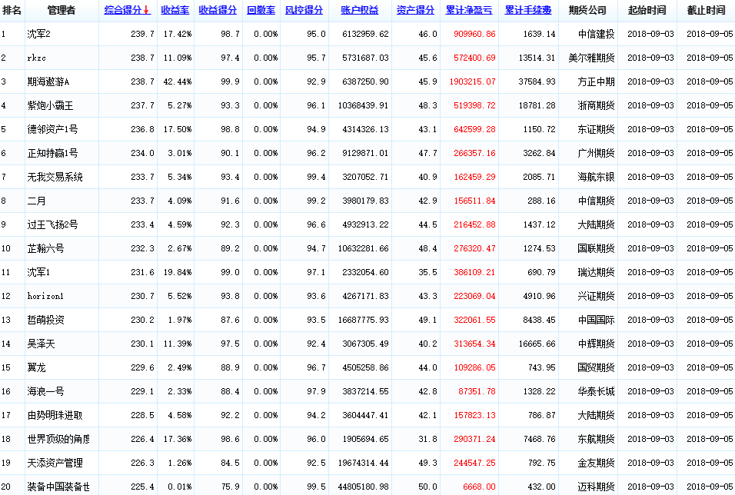Click manager 海浪一号
This screenshot has width=735, height=495.
(45, 391)
